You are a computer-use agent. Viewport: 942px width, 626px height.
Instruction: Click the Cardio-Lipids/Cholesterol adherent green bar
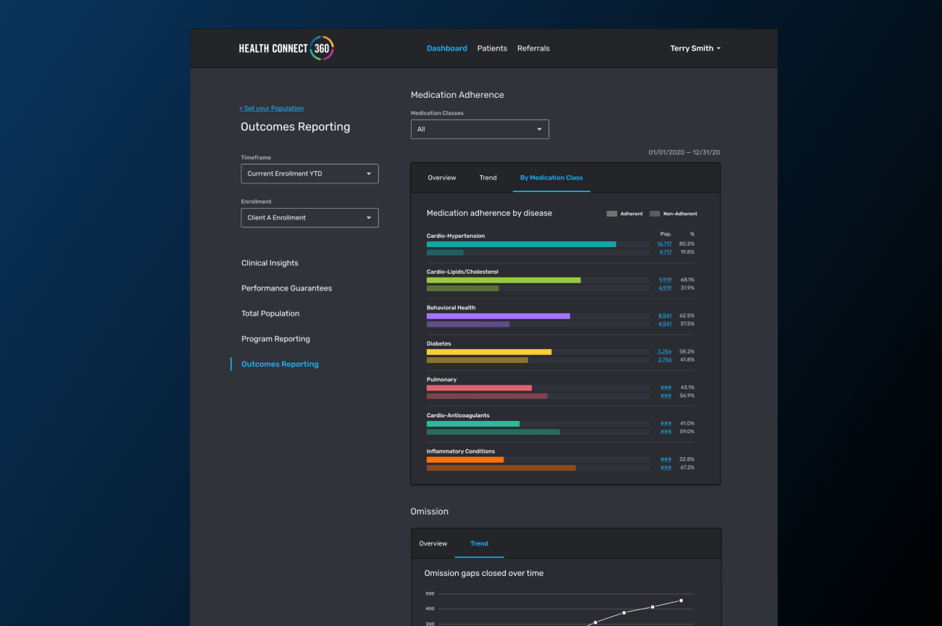(x=504, y=280)
